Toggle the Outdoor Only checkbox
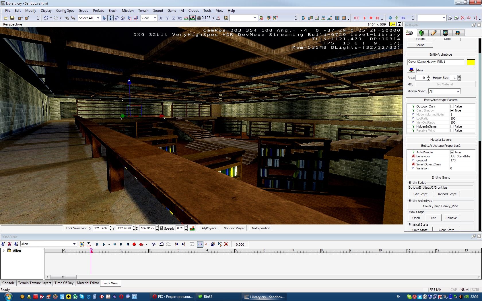 (452, 106)
